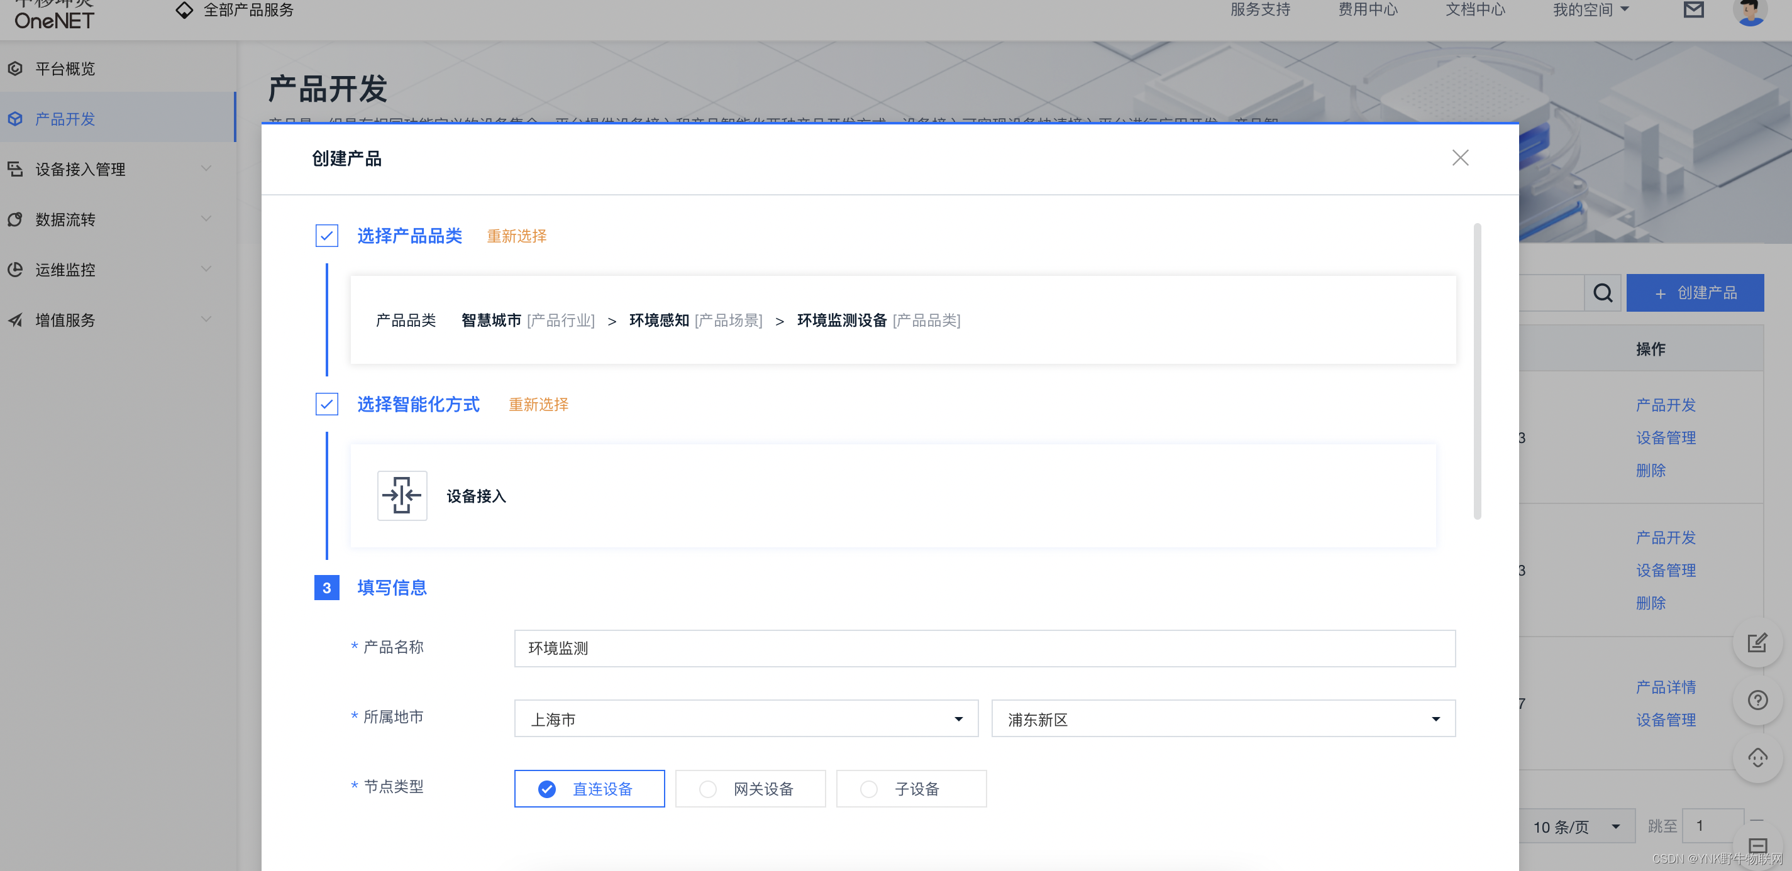1792x871 pixels.
Task: Open the 浦东新区 district dropdown
Action: (1223, 719)
